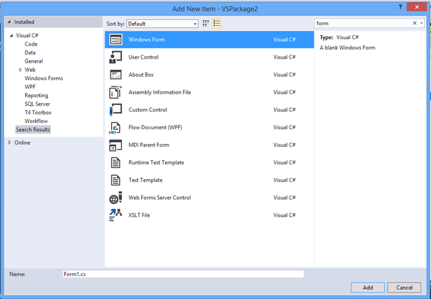Select the Search Results node
This screenshot has height=299, width=431.
click(x=33, y=129)
